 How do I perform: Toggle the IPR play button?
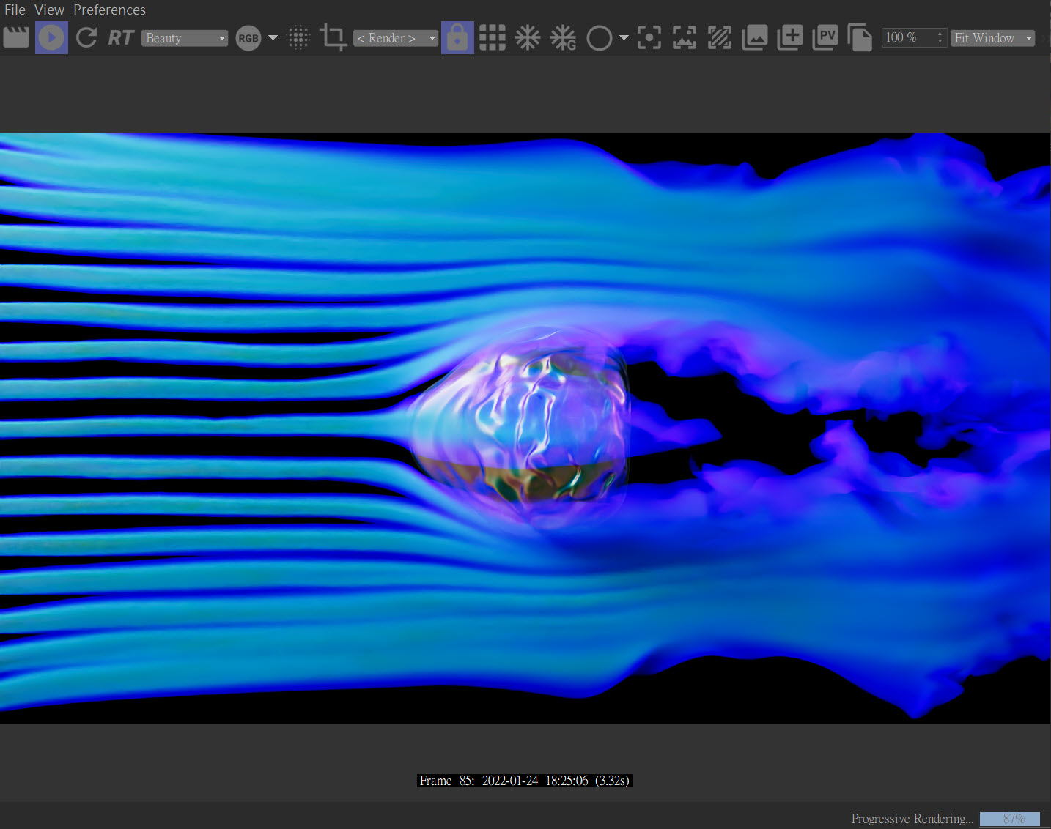tap(51, 37)
